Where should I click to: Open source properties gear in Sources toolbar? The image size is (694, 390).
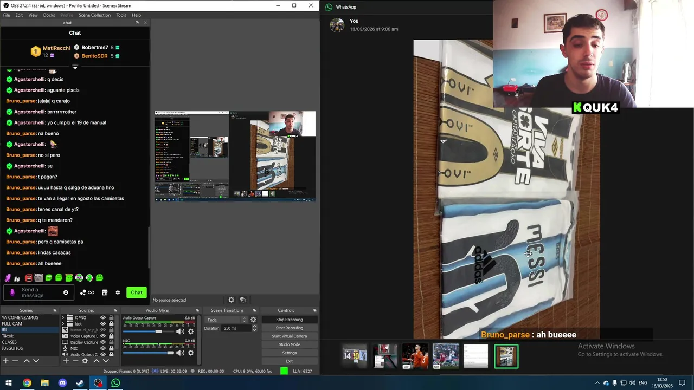coord(85,361)
